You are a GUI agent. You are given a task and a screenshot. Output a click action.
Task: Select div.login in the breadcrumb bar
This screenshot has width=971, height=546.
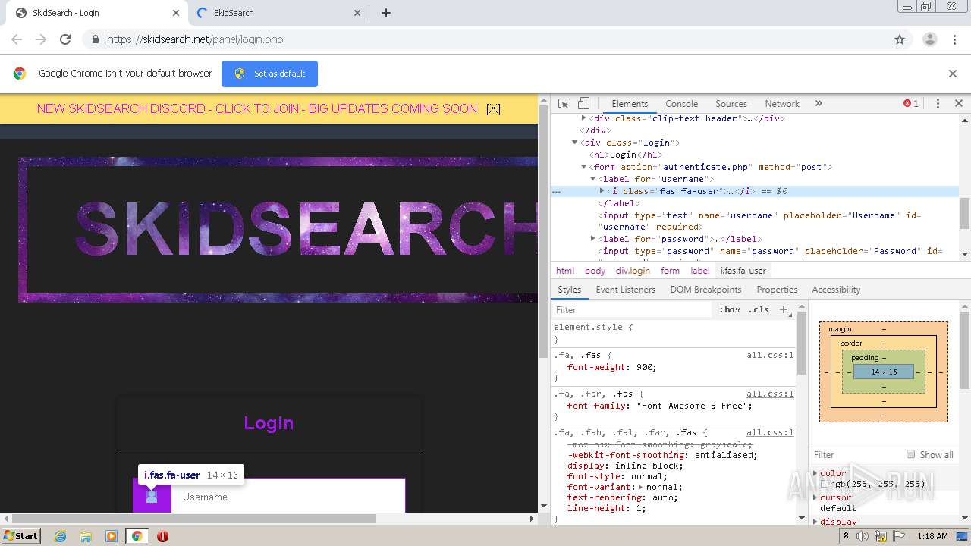pos(633,271)
